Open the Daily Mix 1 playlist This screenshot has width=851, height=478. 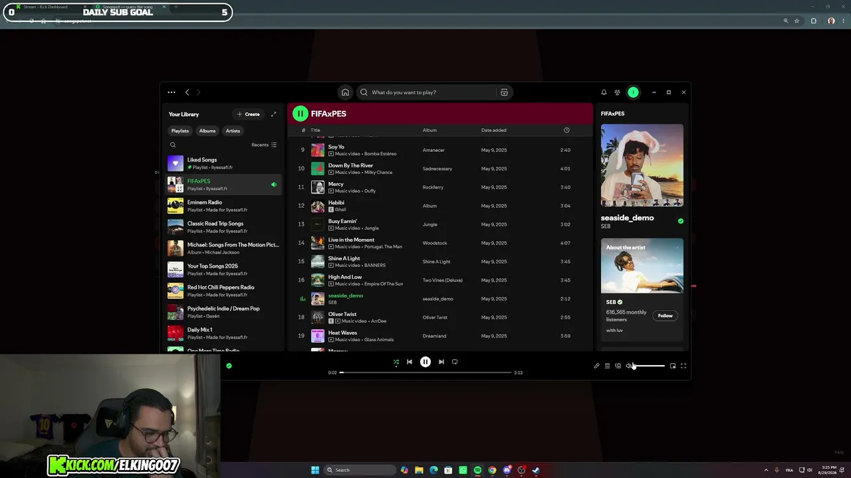[223, 333]
